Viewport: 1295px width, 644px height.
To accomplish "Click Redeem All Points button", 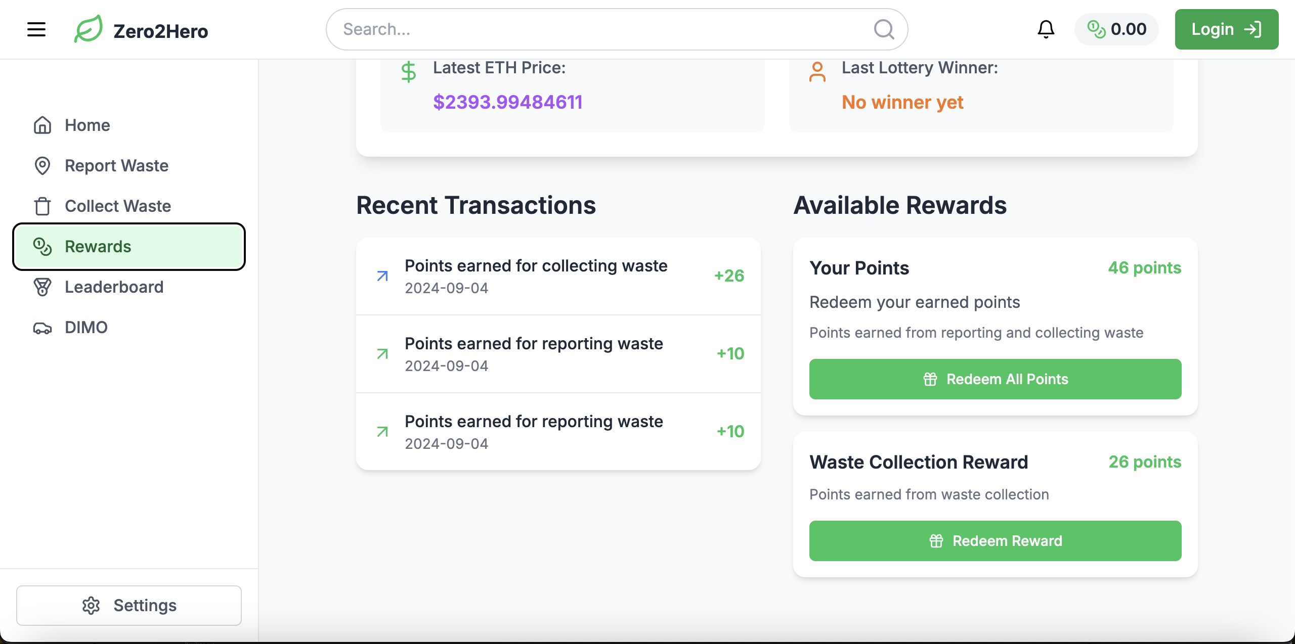I will (995, 379).
